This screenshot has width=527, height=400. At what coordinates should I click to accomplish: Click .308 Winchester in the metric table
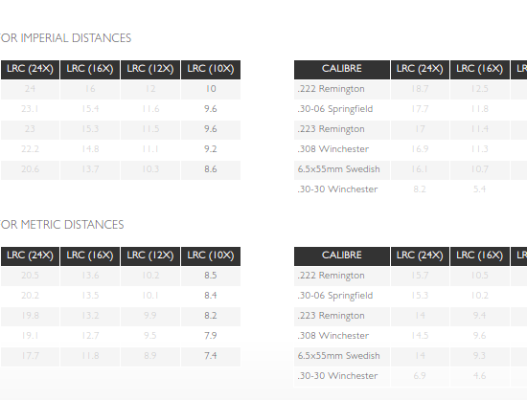(333, 336)
